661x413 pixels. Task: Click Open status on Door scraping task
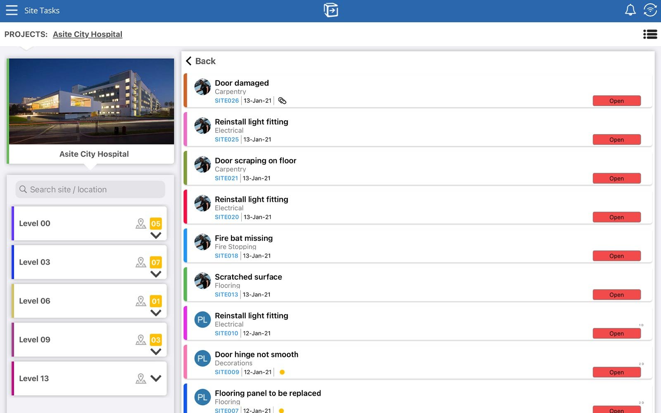click(617, 178)
